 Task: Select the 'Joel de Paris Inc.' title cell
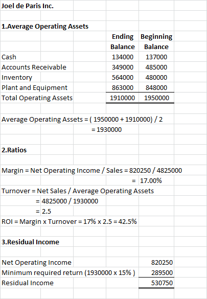[28, 6]
